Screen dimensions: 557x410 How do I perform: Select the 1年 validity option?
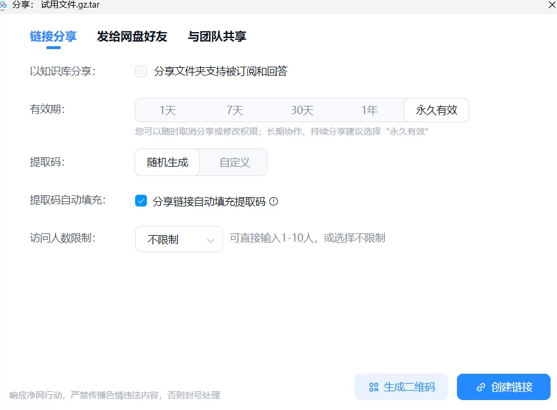point(369,110)
